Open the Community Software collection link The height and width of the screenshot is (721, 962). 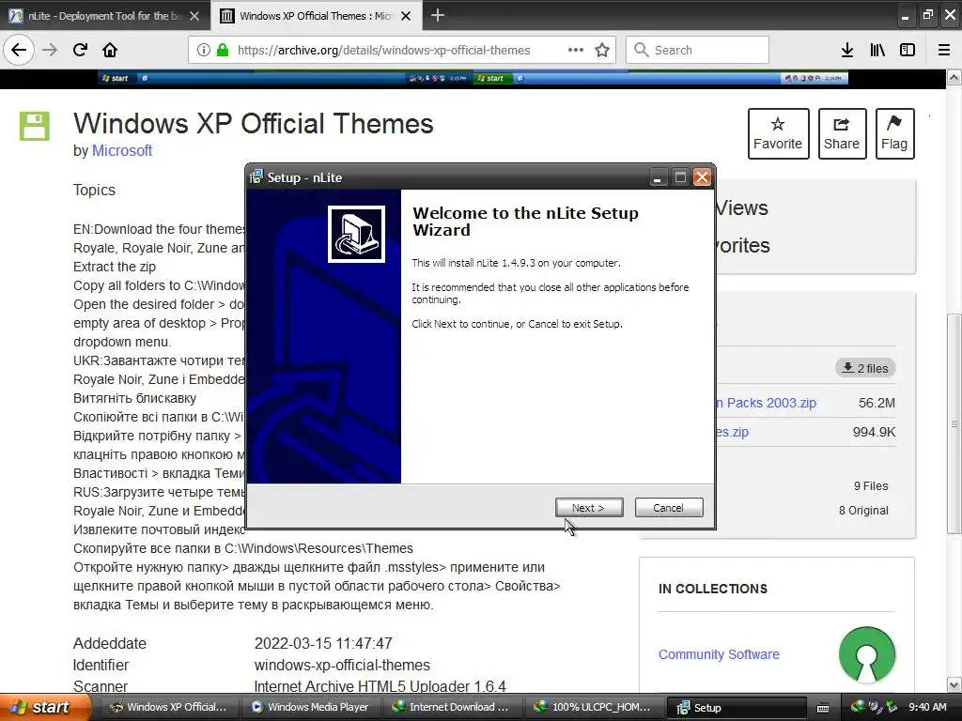(719, 654)
